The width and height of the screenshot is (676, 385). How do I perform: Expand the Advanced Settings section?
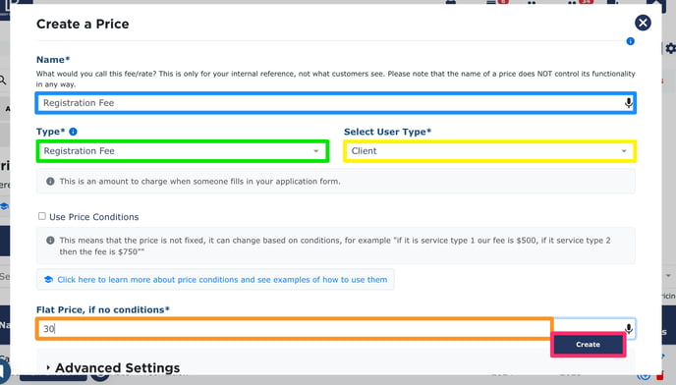pos(113,367)
